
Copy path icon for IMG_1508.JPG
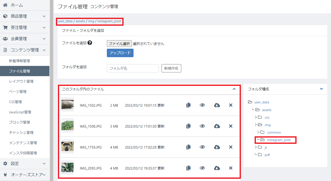188,126
